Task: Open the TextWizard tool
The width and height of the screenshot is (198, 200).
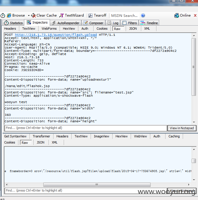Action: point(72,15)
